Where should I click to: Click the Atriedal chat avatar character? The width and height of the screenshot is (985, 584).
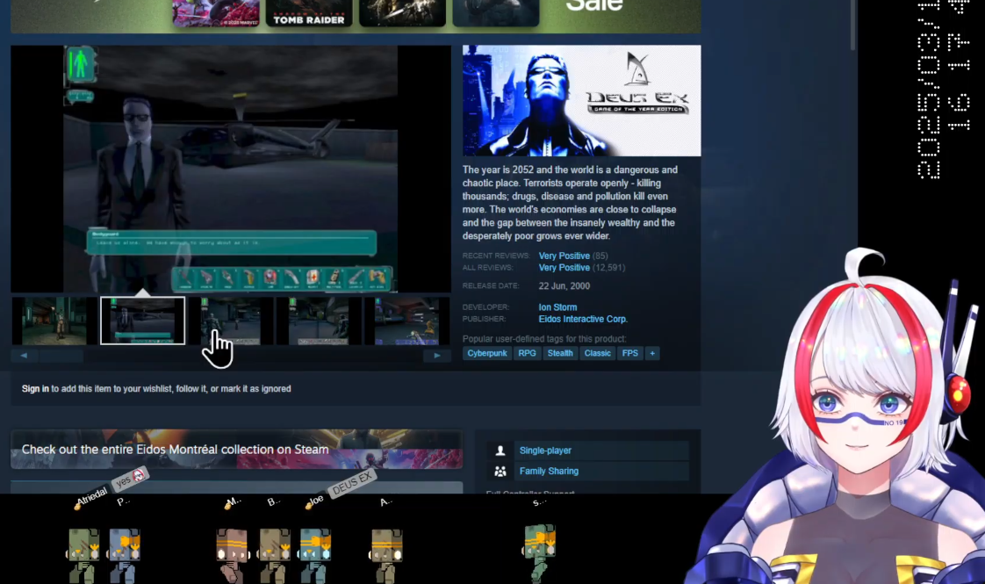(x=83, y=554)
